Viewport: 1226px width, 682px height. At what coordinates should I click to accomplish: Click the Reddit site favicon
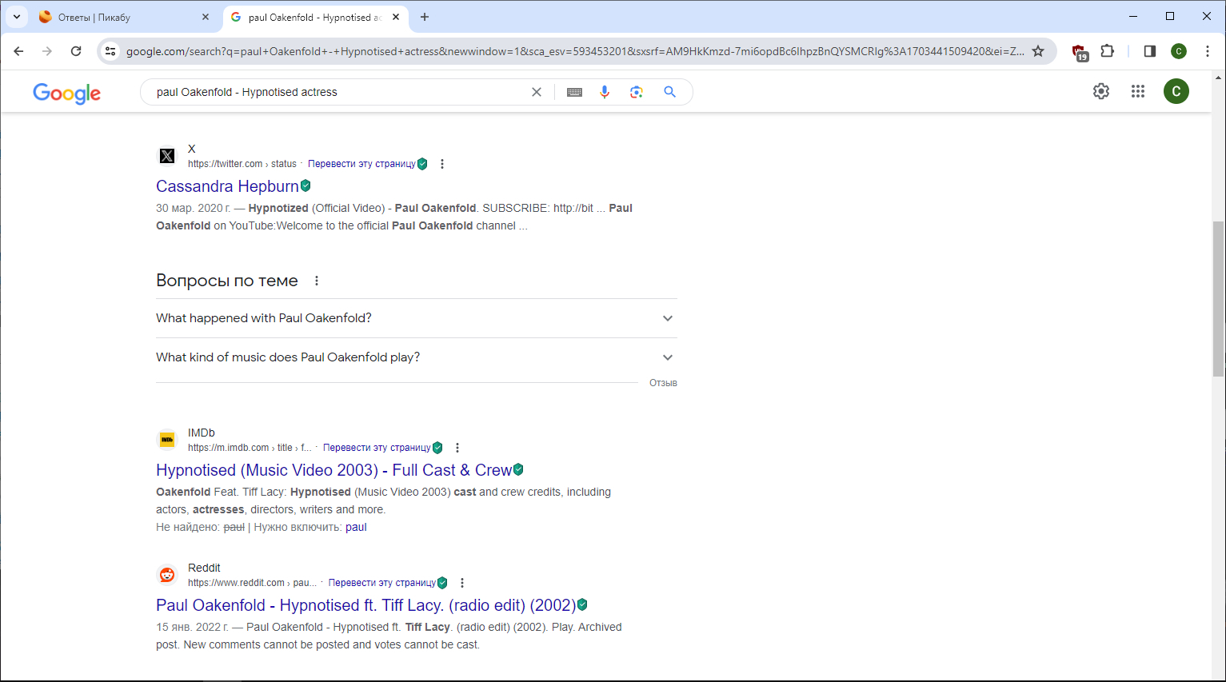pos(167,575)
